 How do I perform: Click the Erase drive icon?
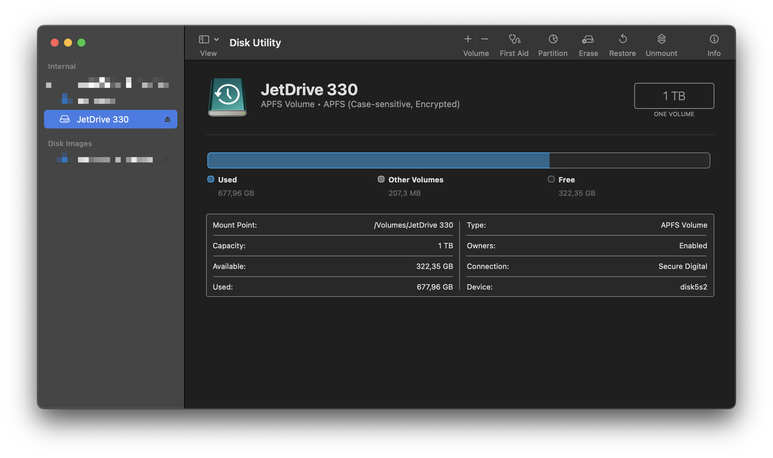click(588, 39)
